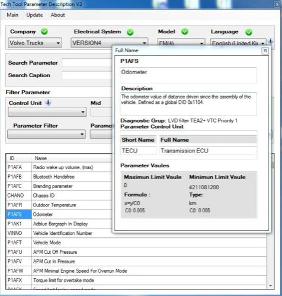Open the Company dropdown showing Volvo Trucks
Screen dimensions: 282x296
tap(35, 43)
